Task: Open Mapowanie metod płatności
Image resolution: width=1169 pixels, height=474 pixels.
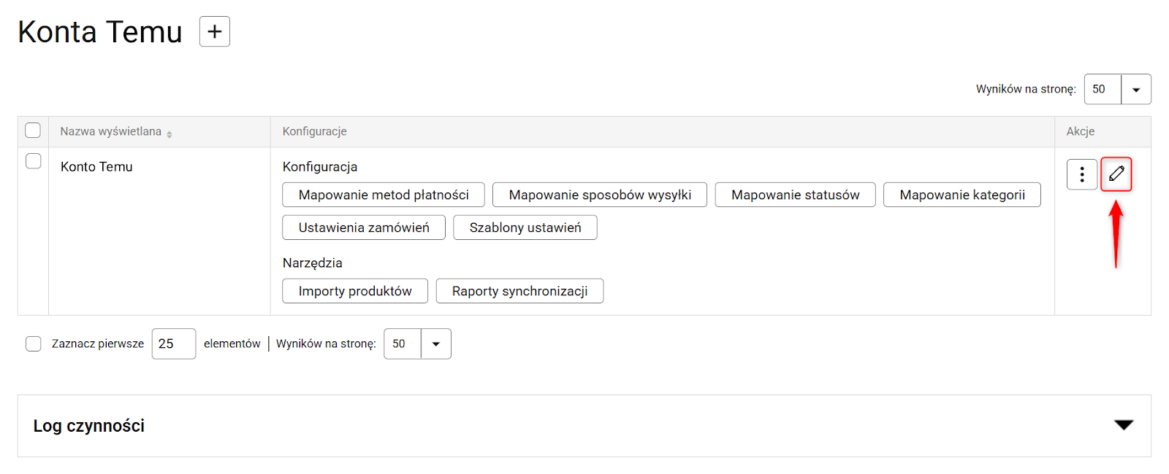Action: (384, 195)
